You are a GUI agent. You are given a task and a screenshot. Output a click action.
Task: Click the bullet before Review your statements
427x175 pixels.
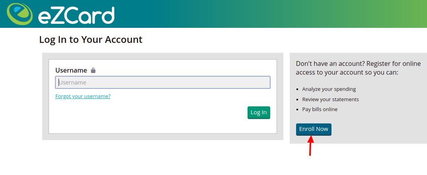297,100
